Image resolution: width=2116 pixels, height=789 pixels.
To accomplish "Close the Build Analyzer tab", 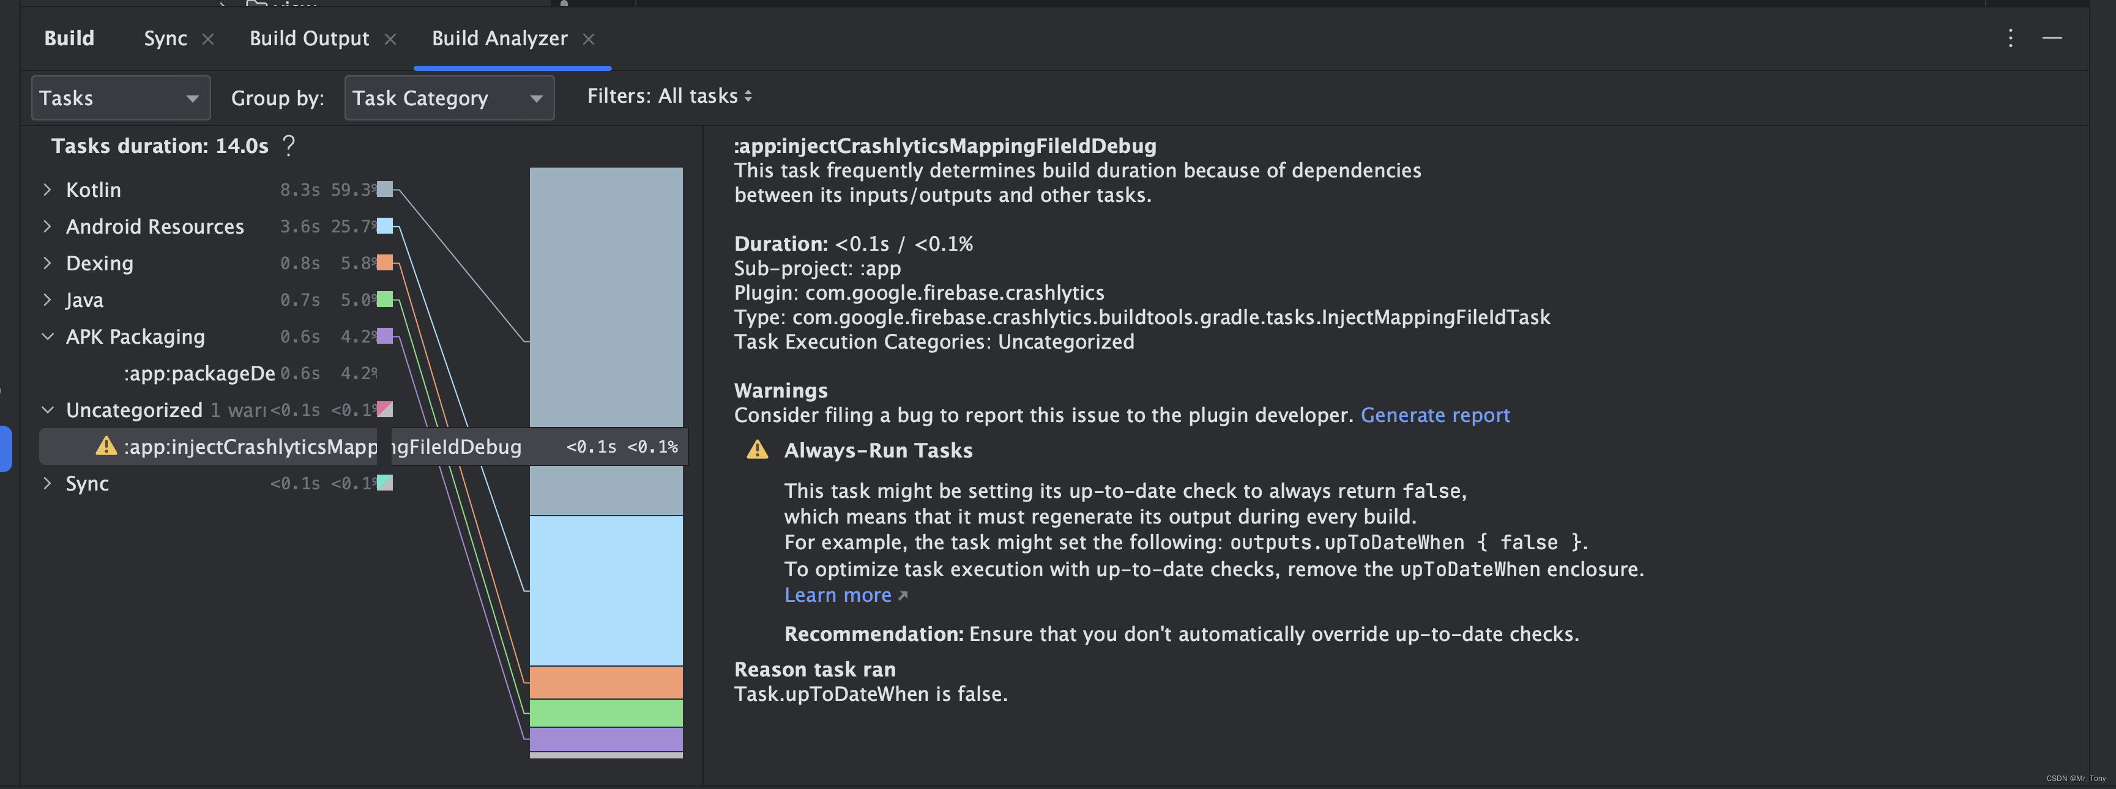I will point(588,39).
